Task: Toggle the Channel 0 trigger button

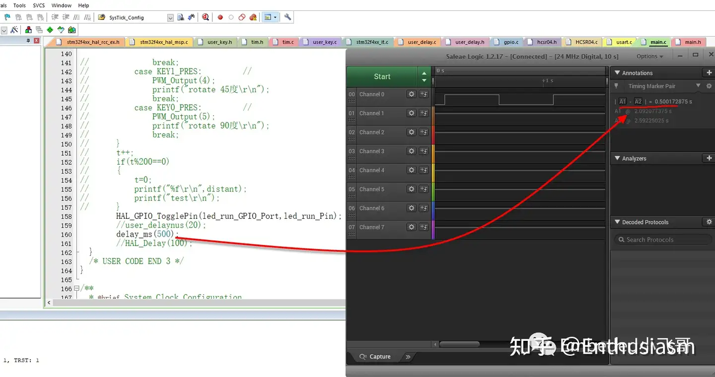Action: [424, 94]
